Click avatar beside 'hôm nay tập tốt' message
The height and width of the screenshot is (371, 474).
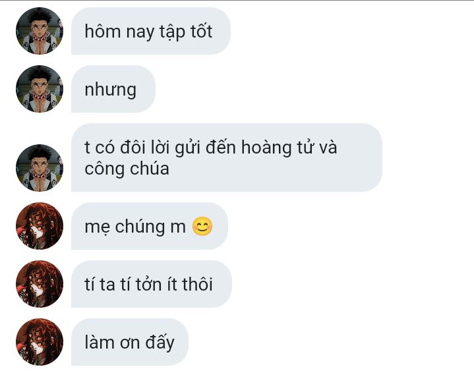coord(40,31)
